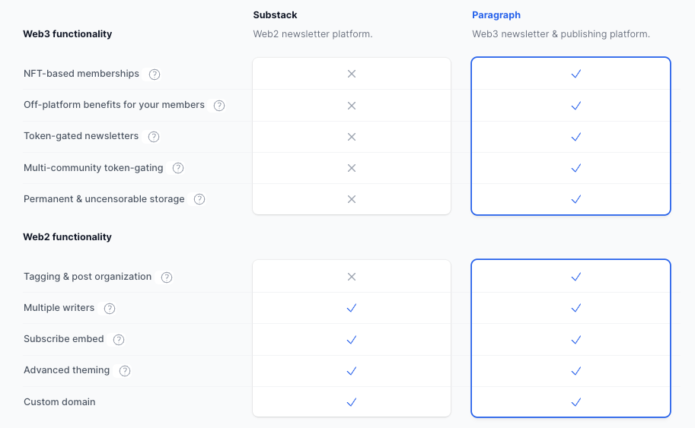Show help for Multiple writers
The height and width of the screenshot is (428, 695).
point(110,309)
